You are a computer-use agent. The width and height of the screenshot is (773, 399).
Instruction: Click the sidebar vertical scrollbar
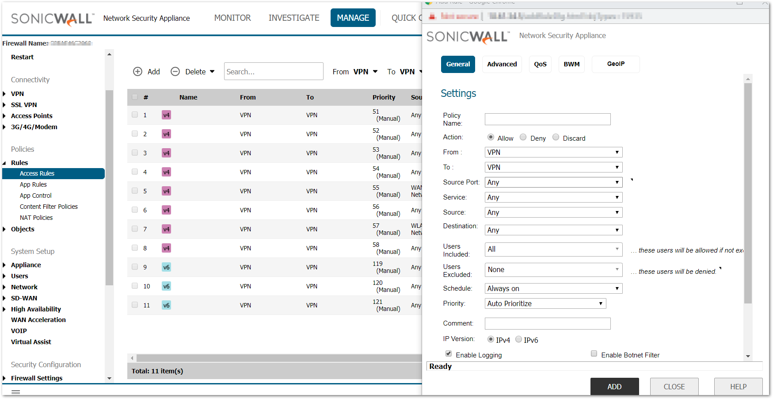tap(109, 188)
